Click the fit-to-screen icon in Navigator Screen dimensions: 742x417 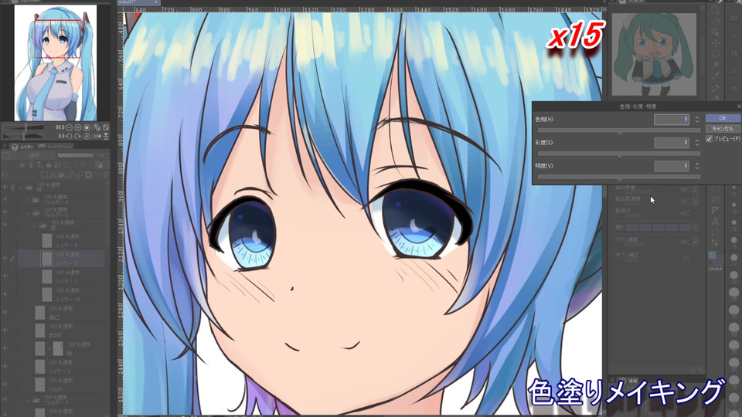106,127
